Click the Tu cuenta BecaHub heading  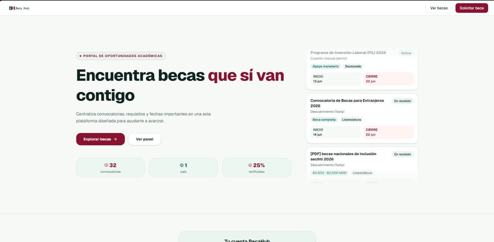(x=247, y=240)
